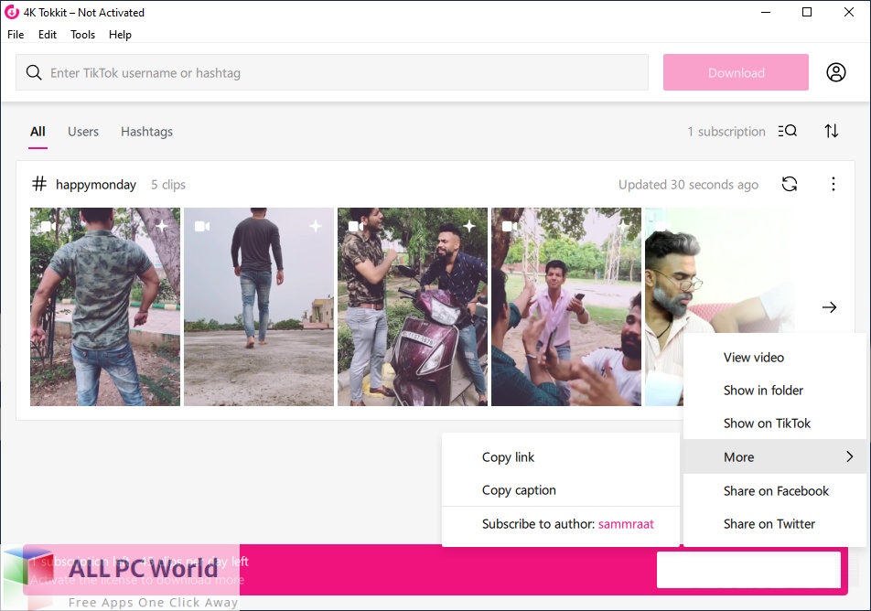This screenshot has width=871, height=611.
Task: Click the white button in pink banner
Action: click(748, 569)
